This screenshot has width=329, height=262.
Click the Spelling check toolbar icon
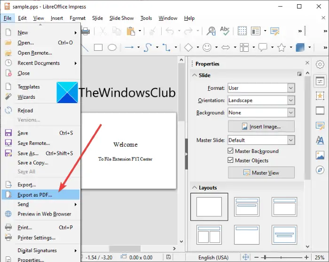pyautogui.click(x=225, y=31)
